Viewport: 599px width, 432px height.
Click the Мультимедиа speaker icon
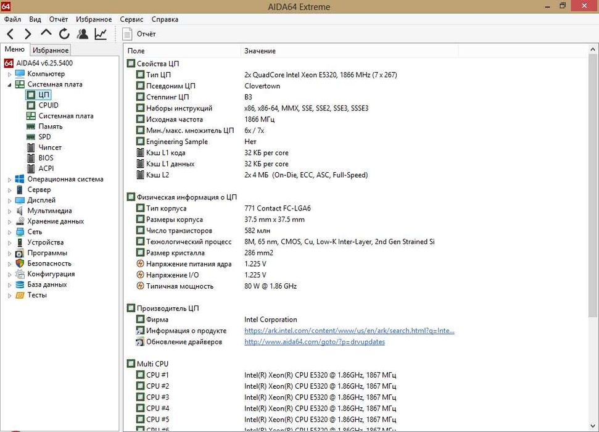tap(20, 210)
